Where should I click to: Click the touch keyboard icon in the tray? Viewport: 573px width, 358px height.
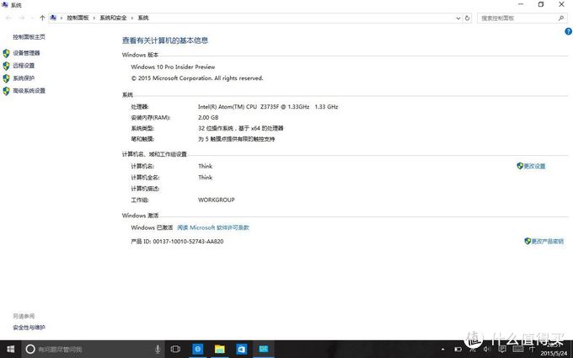(x=518, y=350)
